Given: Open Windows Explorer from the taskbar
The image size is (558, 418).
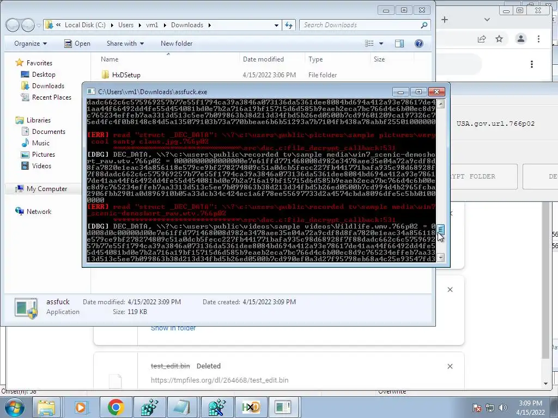Looking at the screenshot, I should 46,407.
